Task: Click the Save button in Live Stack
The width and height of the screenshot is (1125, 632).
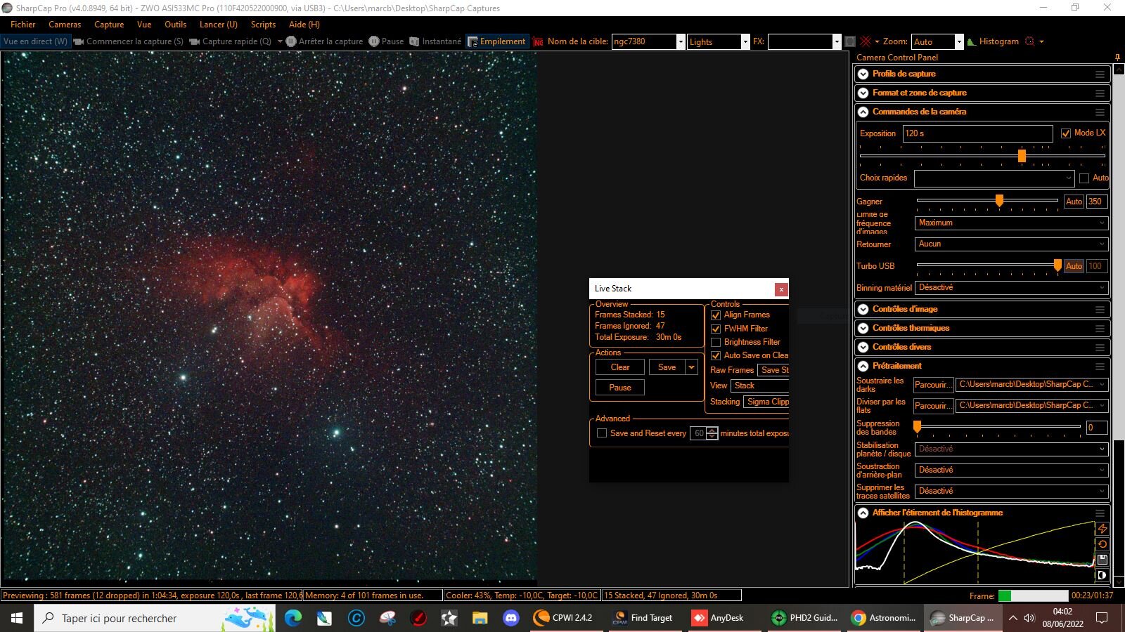Action: pos(667,367)
